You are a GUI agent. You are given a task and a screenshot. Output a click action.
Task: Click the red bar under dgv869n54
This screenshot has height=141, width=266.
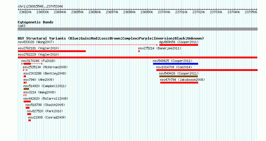click(x=179, y=45)
